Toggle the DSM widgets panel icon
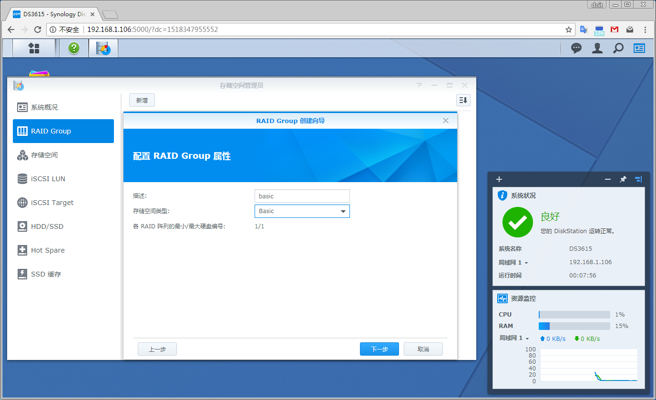This screenshot has width=656, height=400. [x=639, y=48]
